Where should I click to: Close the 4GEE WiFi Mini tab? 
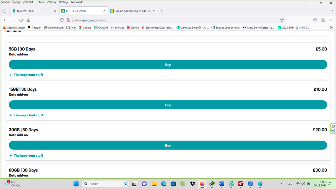pyautogui.click(x=55, y=11)
